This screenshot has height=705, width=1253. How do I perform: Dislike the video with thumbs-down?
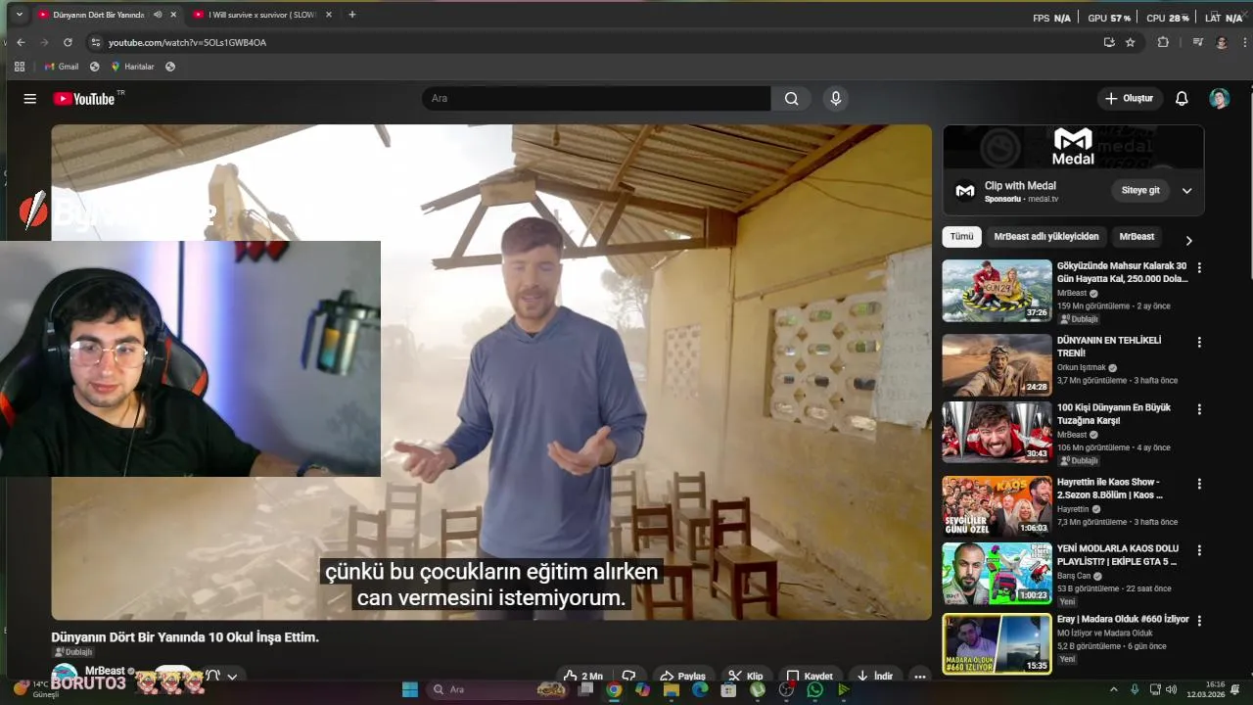tap(628, 676)
